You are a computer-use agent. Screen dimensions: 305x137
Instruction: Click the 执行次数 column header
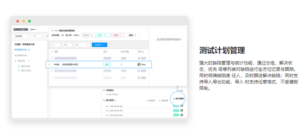coord(125,52)
